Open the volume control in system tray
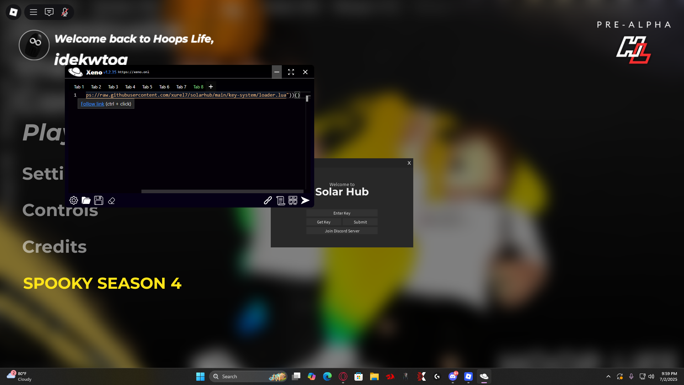The height and width of the screenshot is (385, 684). pos(651,376)
